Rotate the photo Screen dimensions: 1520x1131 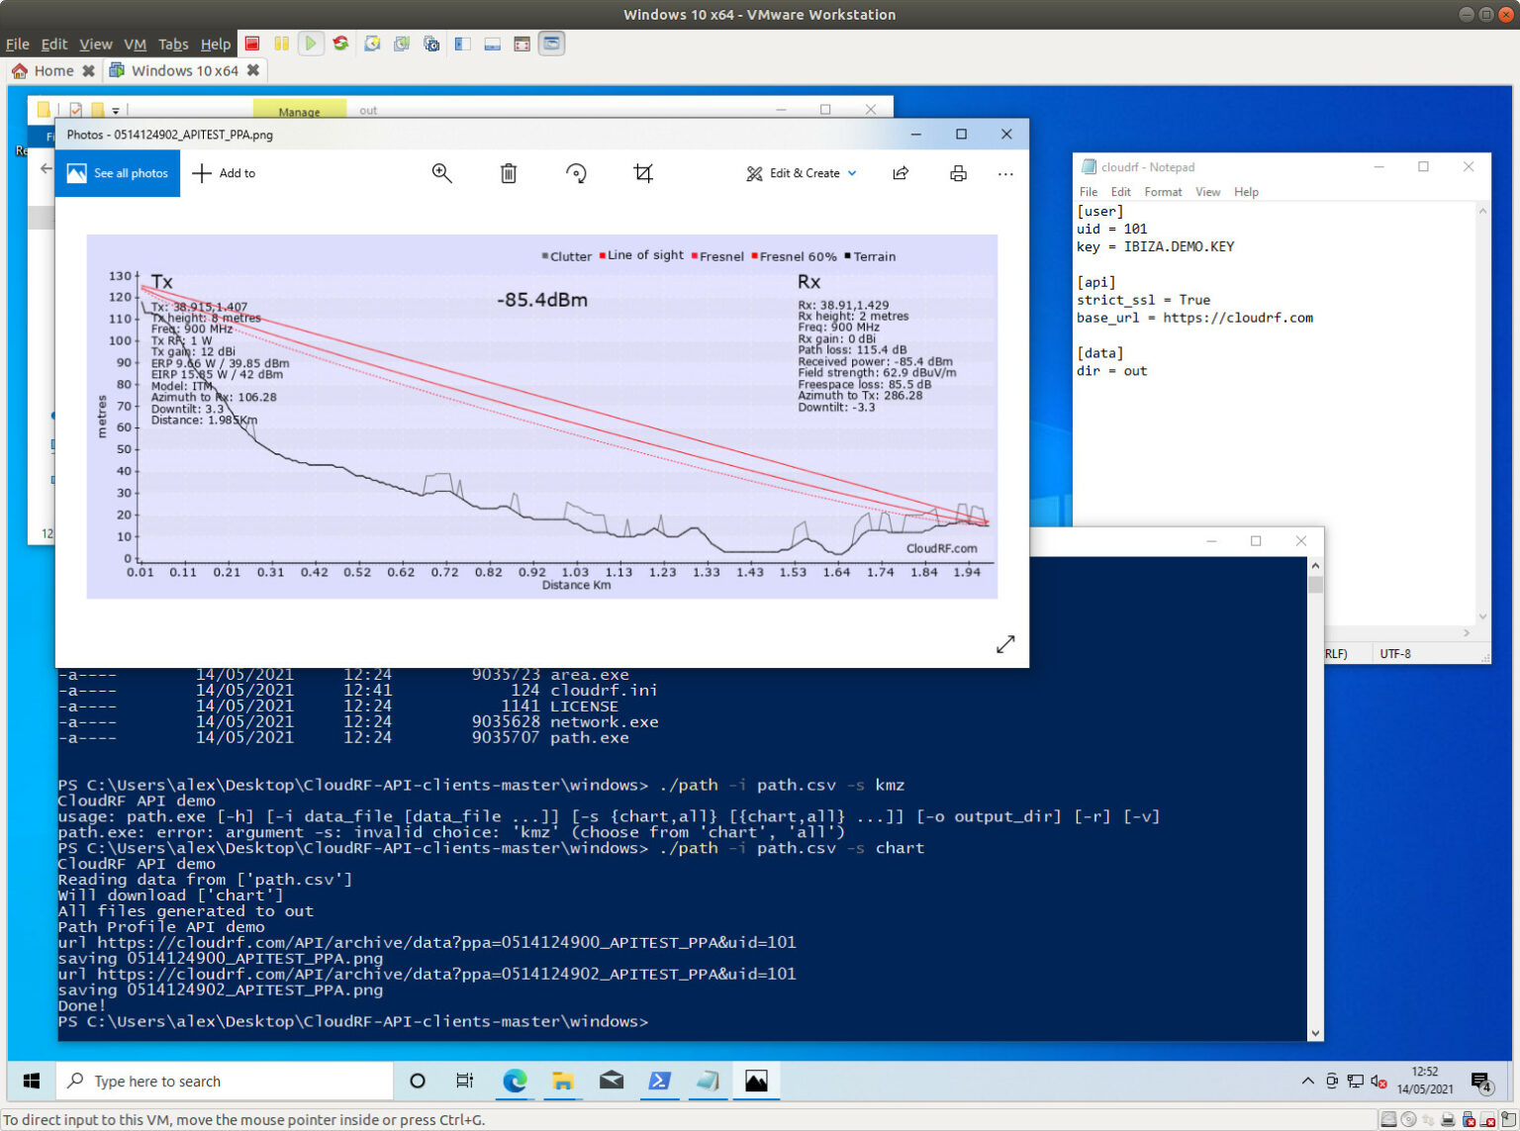(x=576, y=173)
